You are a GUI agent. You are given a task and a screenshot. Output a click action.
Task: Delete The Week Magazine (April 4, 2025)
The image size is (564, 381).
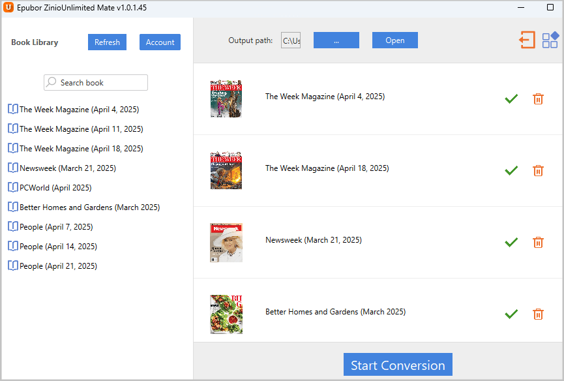click(x=538, y=99)
